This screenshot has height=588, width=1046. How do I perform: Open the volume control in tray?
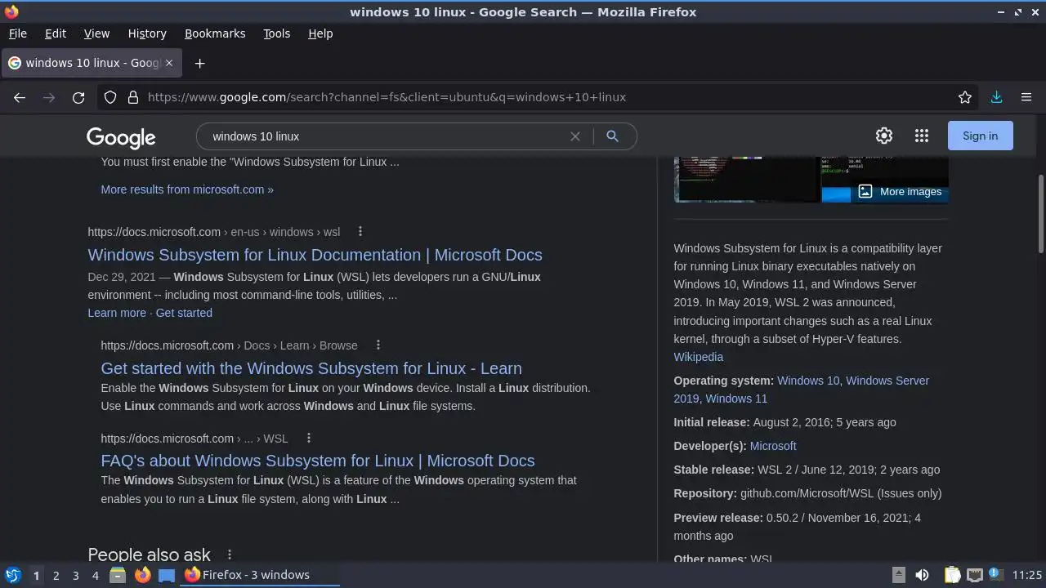(922, 575)
